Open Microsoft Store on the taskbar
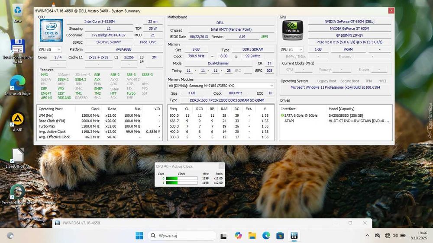433x243 pixels. 280,236
